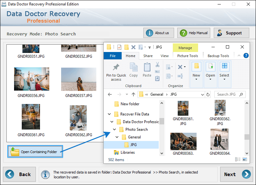
Task: Open Customize Quick Access Toolbar dropdown
Action: click(x=149, y=47)
